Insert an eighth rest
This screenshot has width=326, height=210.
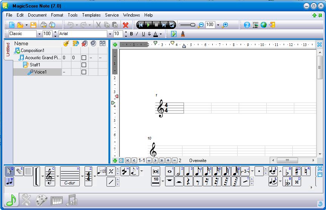[x=198, y=181]
